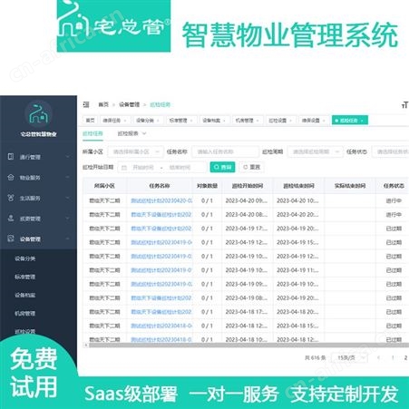Close the 设备档案 page tab via x
This screenshot has height=409, width=409.
224,121
